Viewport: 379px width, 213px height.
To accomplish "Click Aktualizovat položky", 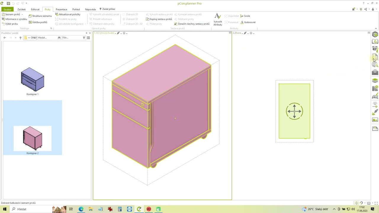I will click(68, 14).
